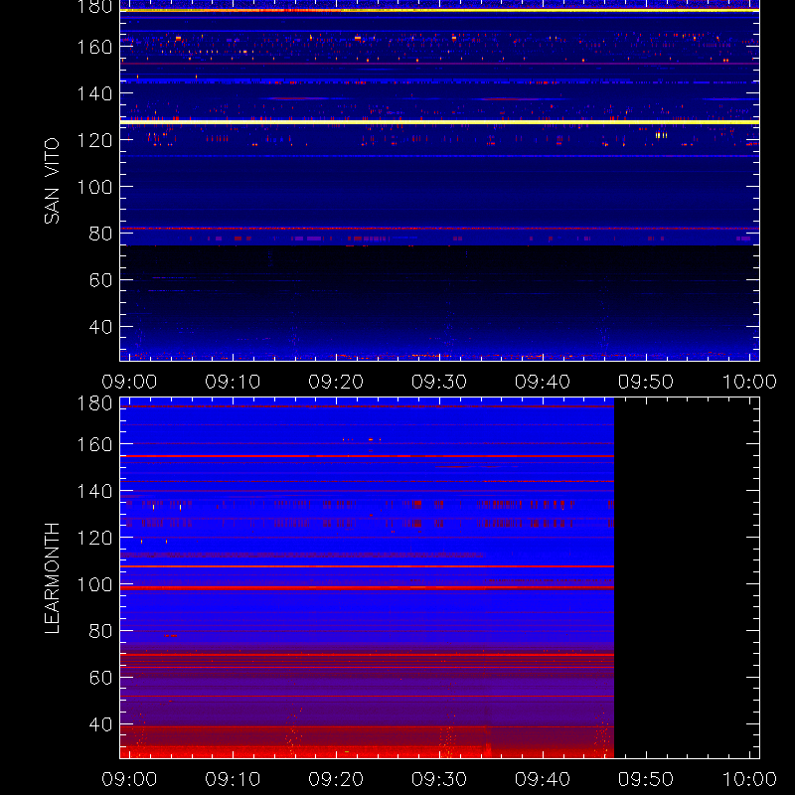Choose the 160 frequency tick on Learmonth axis

(x=94, y=444)
